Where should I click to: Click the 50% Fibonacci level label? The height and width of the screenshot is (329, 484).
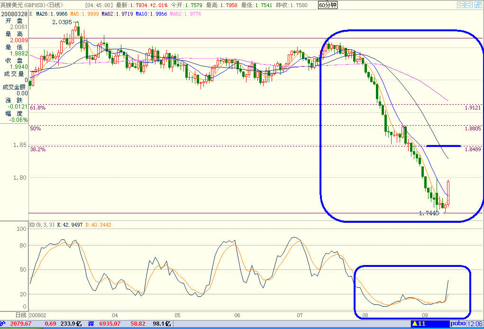pos(36,128)
